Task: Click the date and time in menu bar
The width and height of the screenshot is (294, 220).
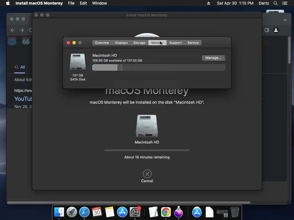Action: click(x=235, y=3)
